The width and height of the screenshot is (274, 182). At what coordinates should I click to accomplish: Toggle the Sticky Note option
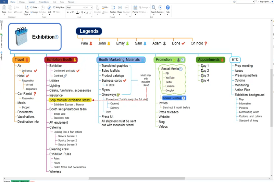pyautogui.click(x=59, y=7)
